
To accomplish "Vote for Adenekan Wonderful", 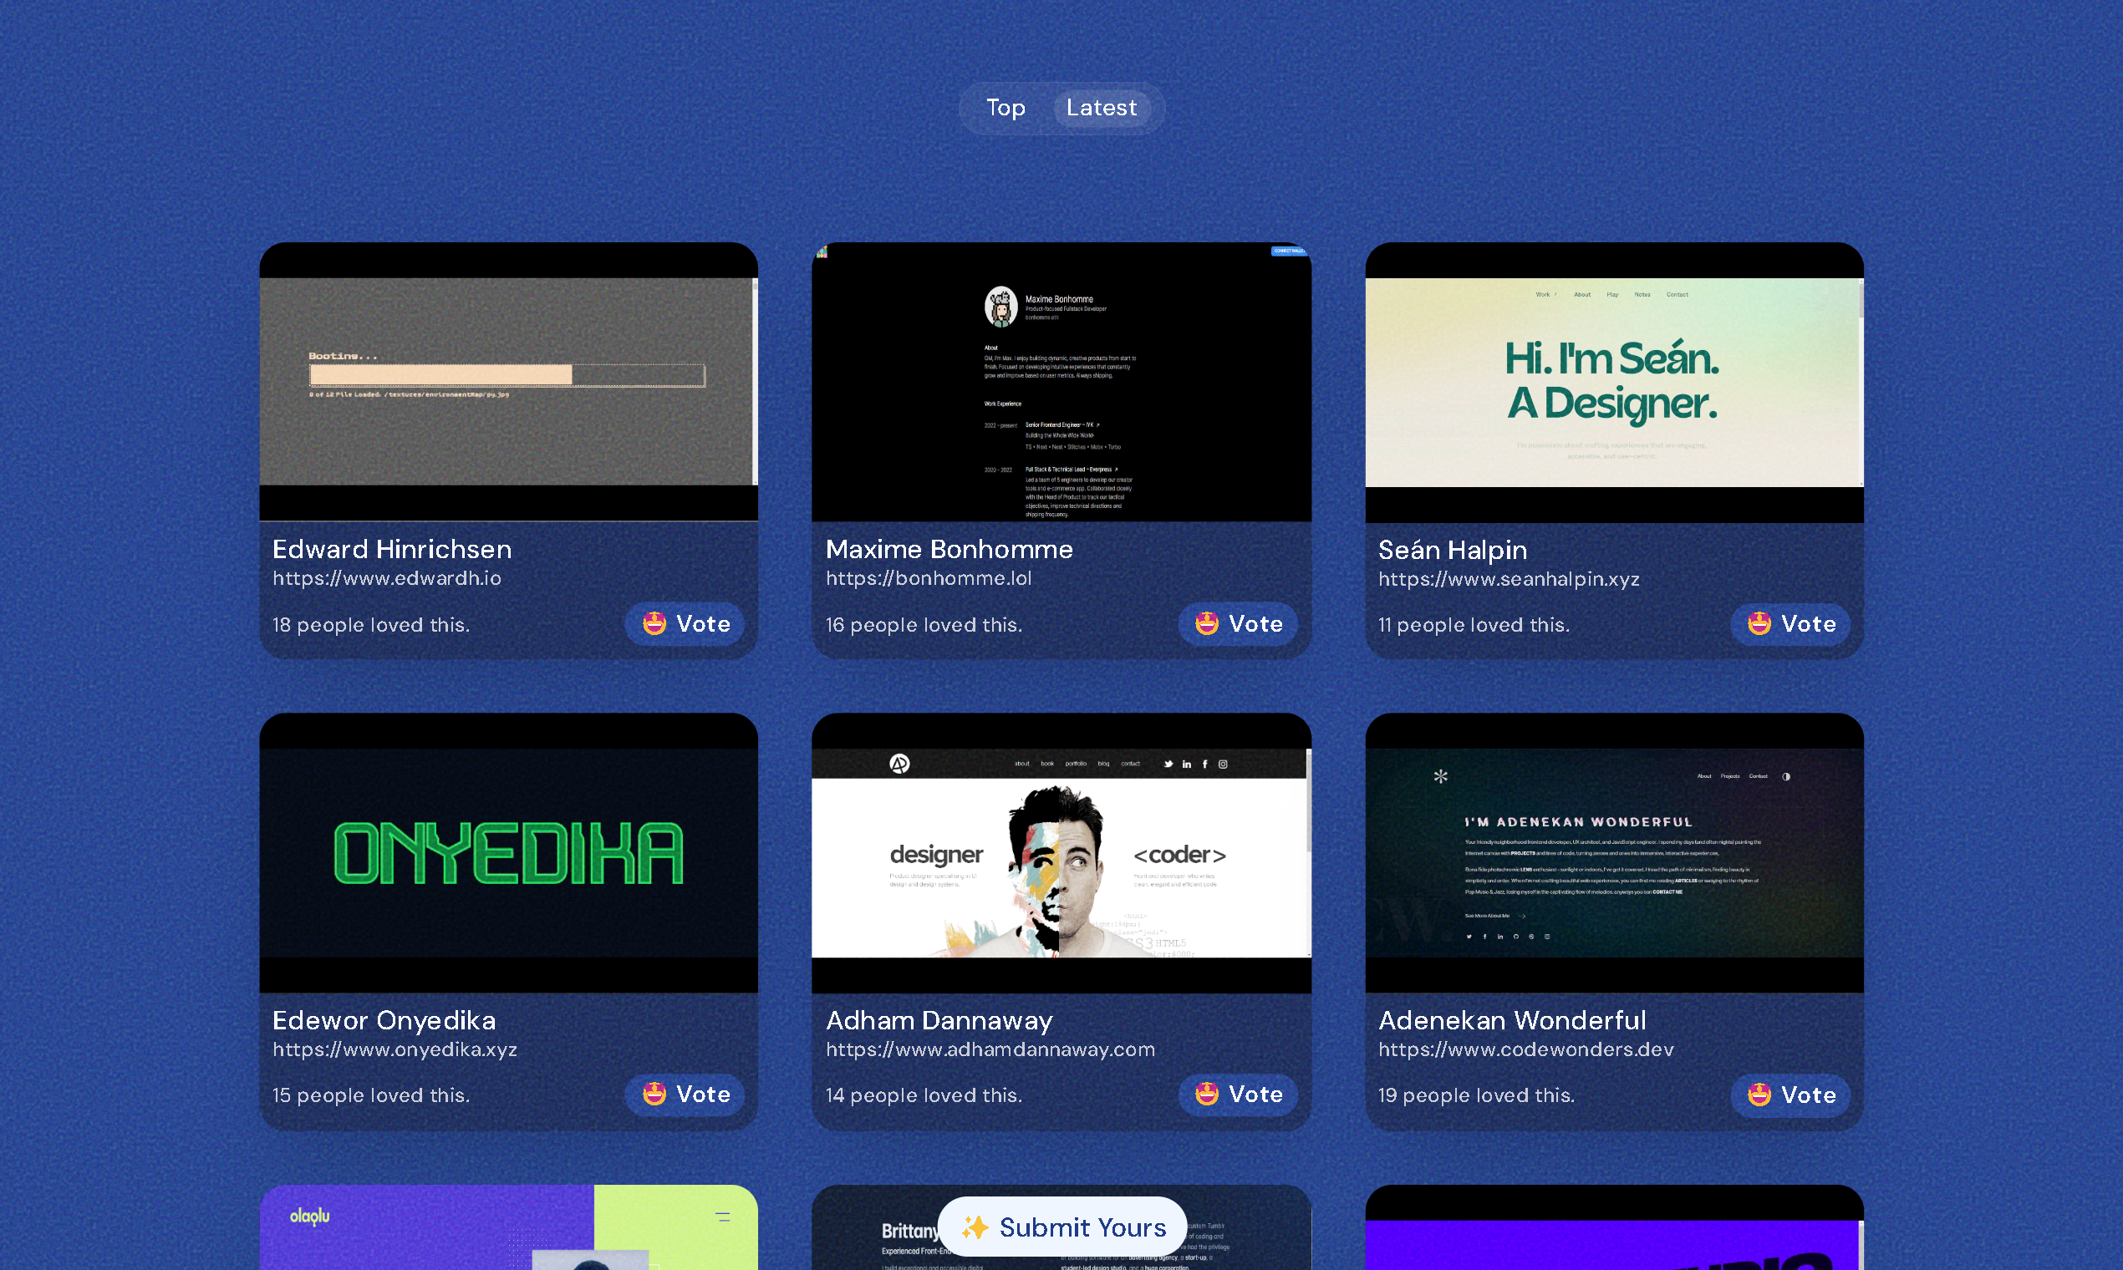I will click(x=1791, y=1095).
